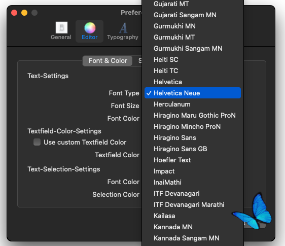Viewport: 285px width, 246px height.
Task: Choose InaiMathi font
Action: click(193, 183)
